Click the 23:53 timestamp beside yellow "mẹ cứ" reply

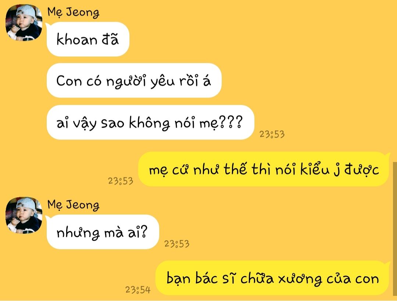(x=121, y=181)
